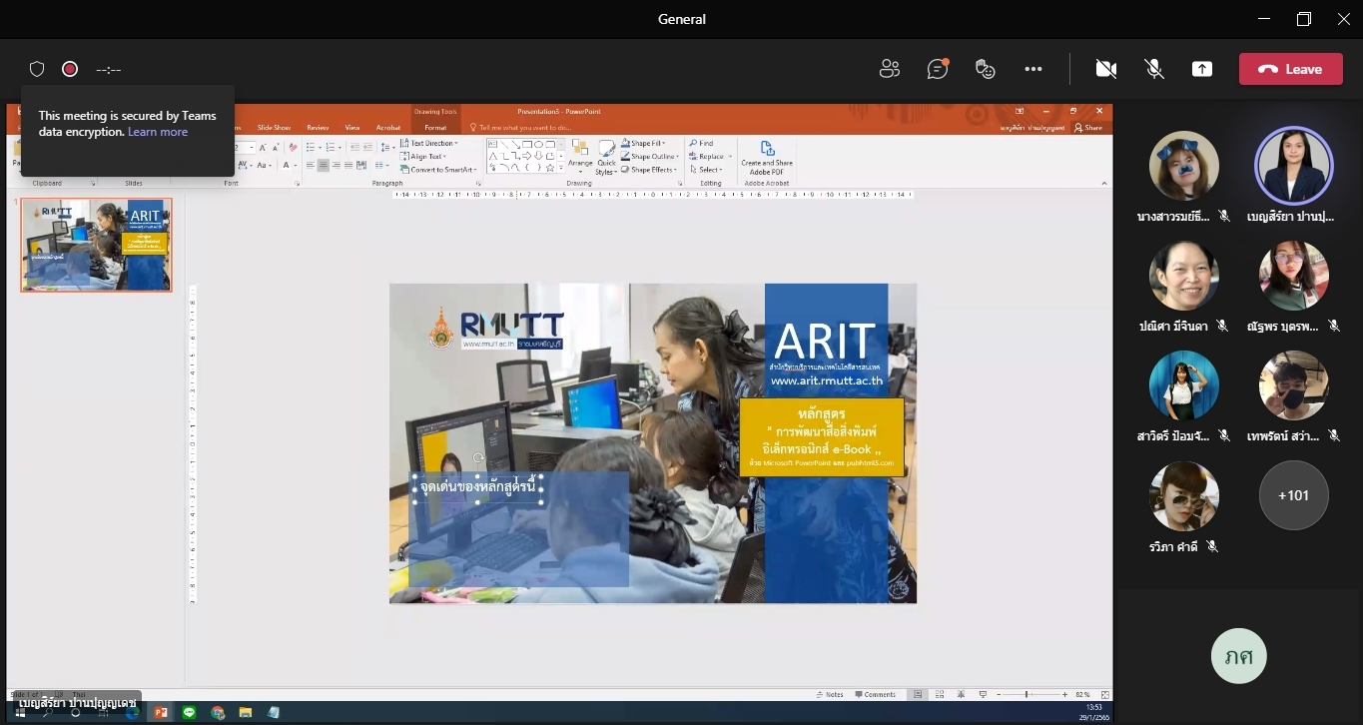Select participant รวิภา คำดี avatar

click(1183, 495)
